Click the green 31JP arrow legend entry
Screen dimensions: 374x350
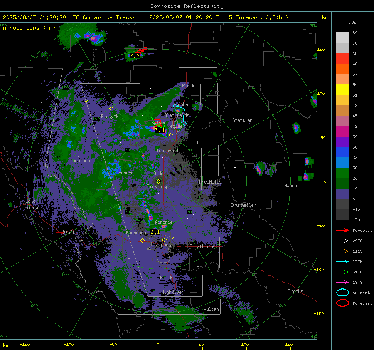342,272
